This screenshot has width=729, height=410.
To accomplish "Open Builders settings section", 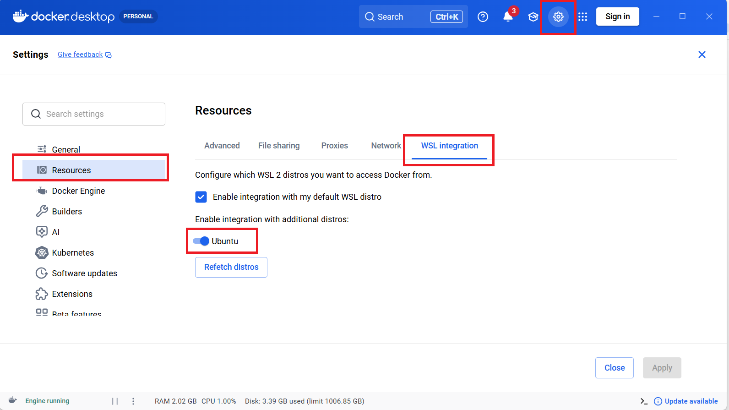I will pos(94,211).
